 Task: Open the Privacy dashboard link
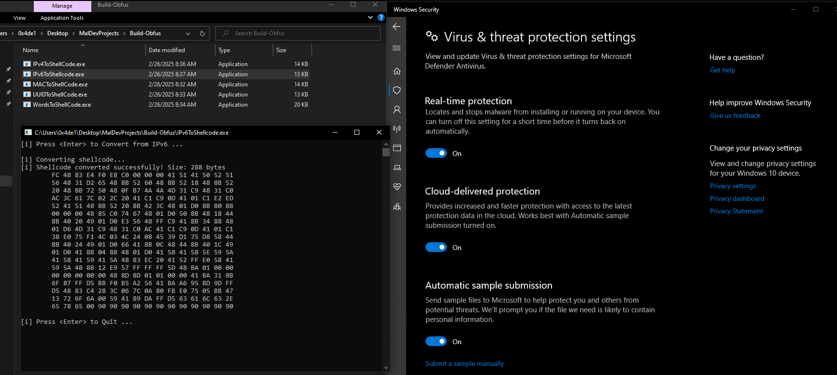(737, 198)
